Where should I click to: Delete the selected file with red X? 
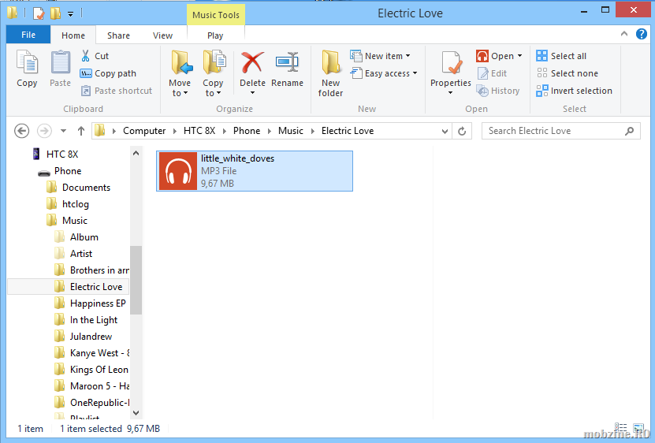[x=252, y=67]
